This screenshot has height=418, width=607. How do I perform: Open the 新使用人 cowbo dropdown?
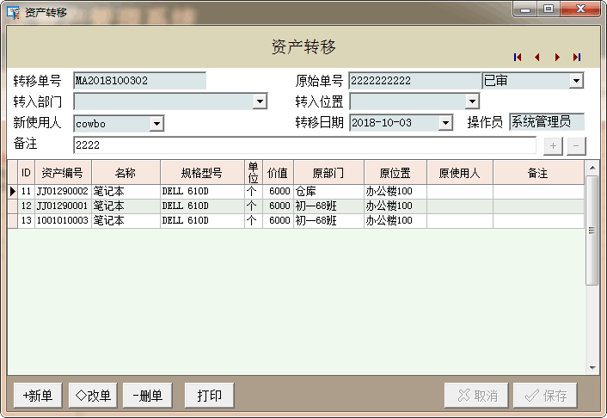point(156,124)
